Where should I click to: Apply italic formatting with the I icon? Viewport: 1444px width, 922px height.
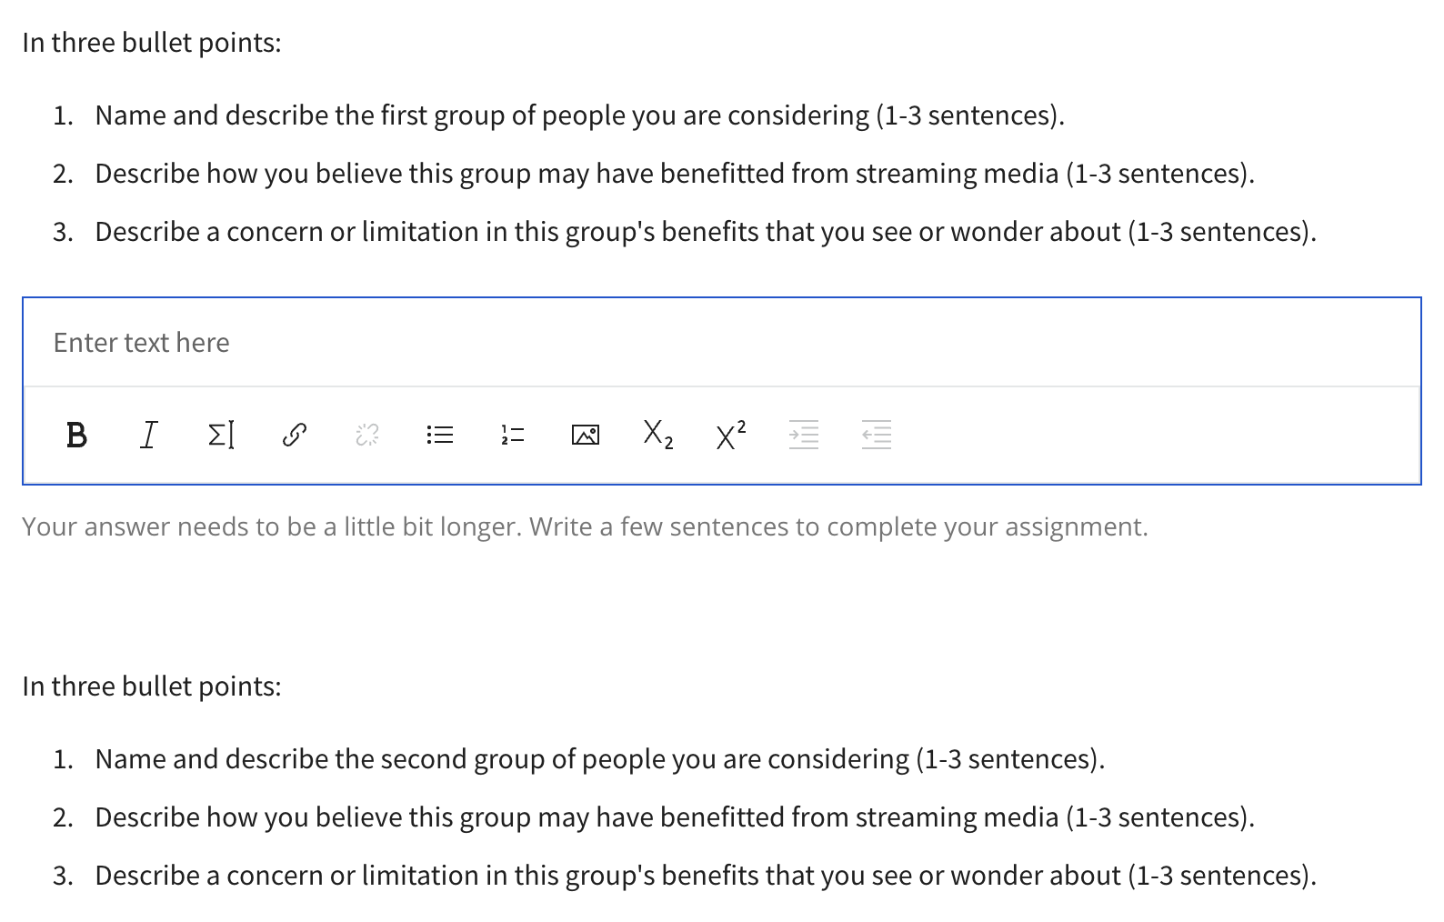point(149,436)
